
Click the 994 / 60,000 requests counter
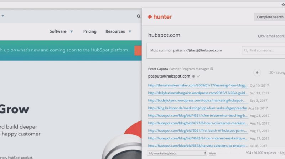261,153
